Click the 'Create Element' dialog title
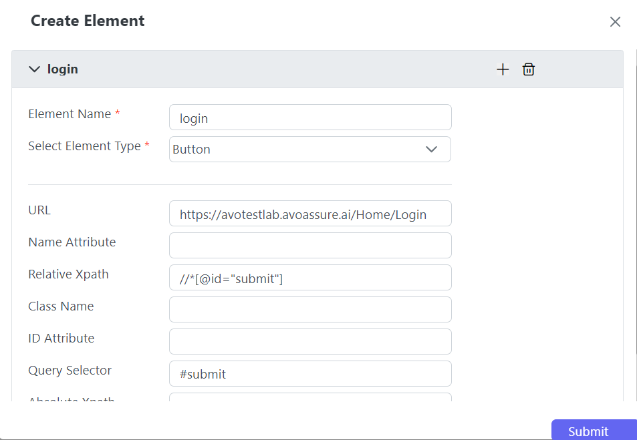Image resolution: width=637 pixels, height=440 pixels. pos(88,21)
